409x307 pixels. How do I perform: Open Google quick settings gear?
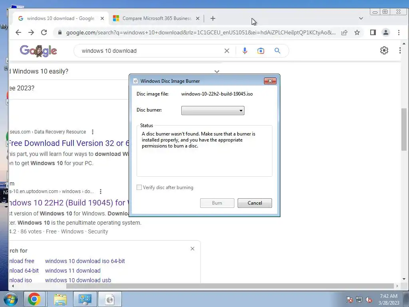pos(384,50)
